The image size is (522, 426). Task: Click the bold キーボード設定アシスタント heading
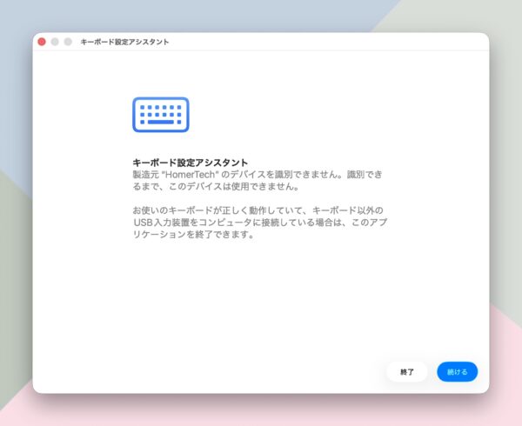click(190, 163)
